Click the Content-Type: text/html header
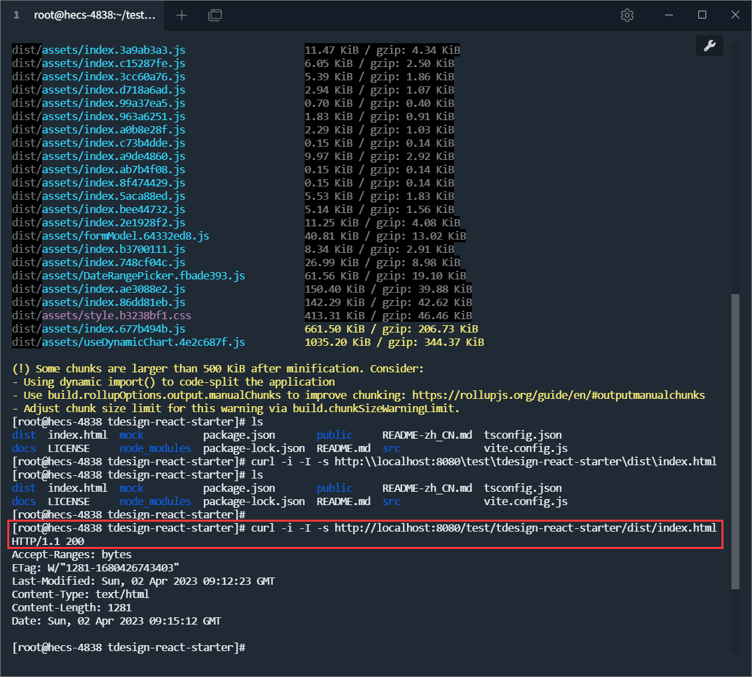The height and width of the screenshot is (677, 752). pyautogui.click(x=80, y=595)
